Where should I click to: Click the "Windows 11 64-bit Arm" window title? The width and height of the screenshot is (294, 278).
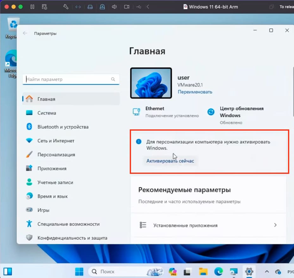(x=213, y=7)
